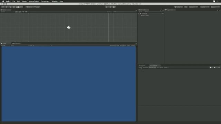Screen dimensions: 221x124
Task: Select the Hand tool in toolbar
Action: tap(3, 7)
